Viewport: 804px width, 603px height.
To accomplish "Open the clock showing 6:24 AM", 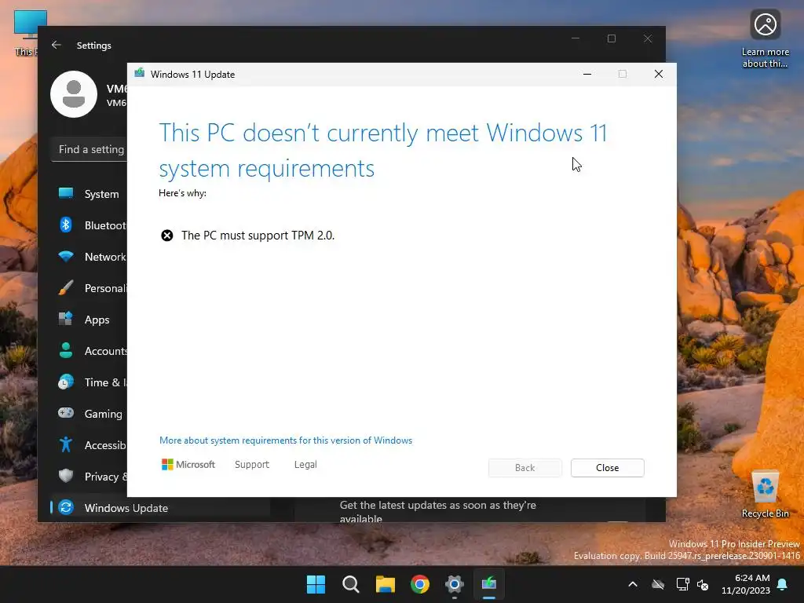I will tap(746, 584).
